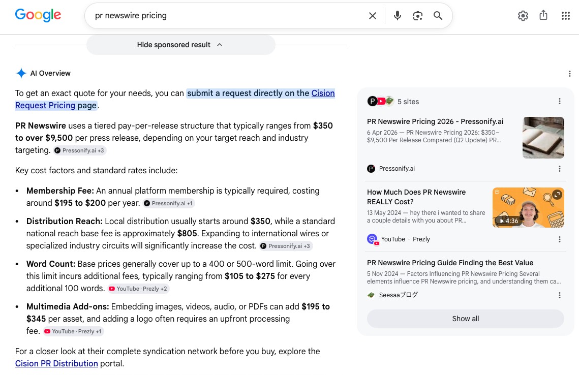Click the 'Pressonify.ai' source name text
The height and width of the screenshot is (375, 579).
coord(397,169)
